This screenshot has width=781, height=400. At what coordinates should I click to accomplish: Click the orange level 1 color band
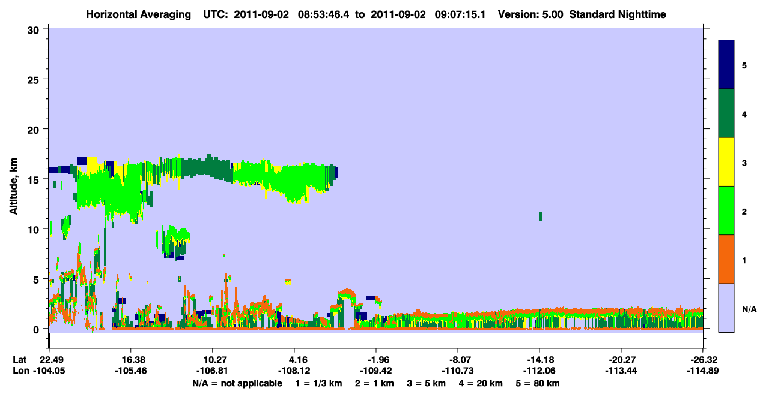pos(726,259)
